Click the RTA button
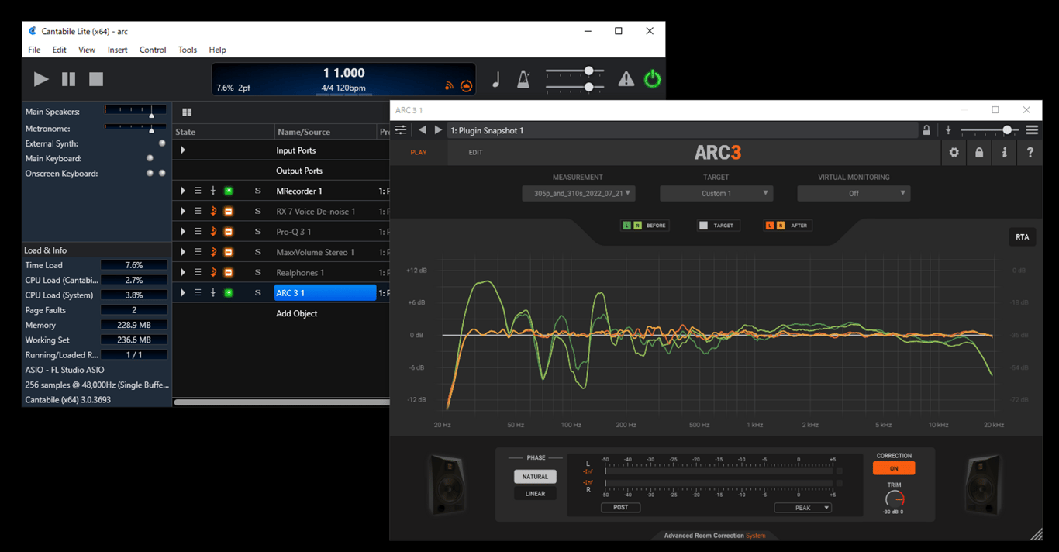Image resolution: width=1059 pixels, height=552 pixels. [1023, 237]
